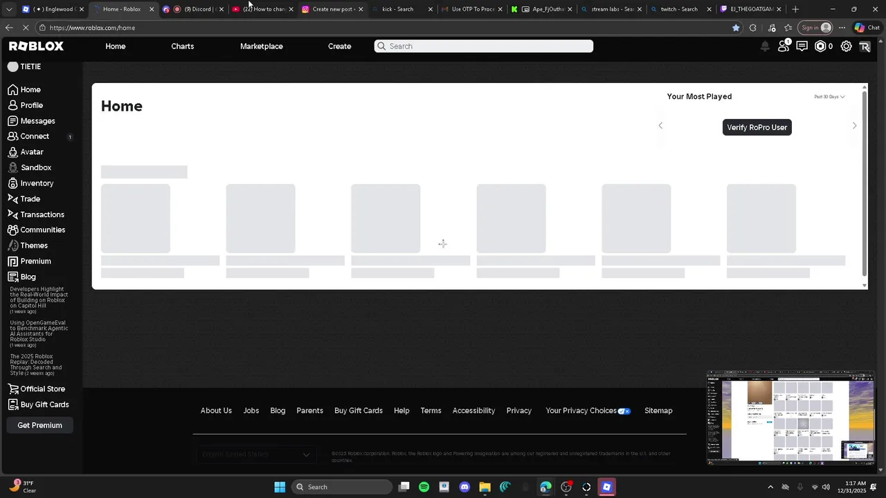Screen dimensions: 886x498
Task: Open the browser favorites list icon
Action: [x=788, y=28]
